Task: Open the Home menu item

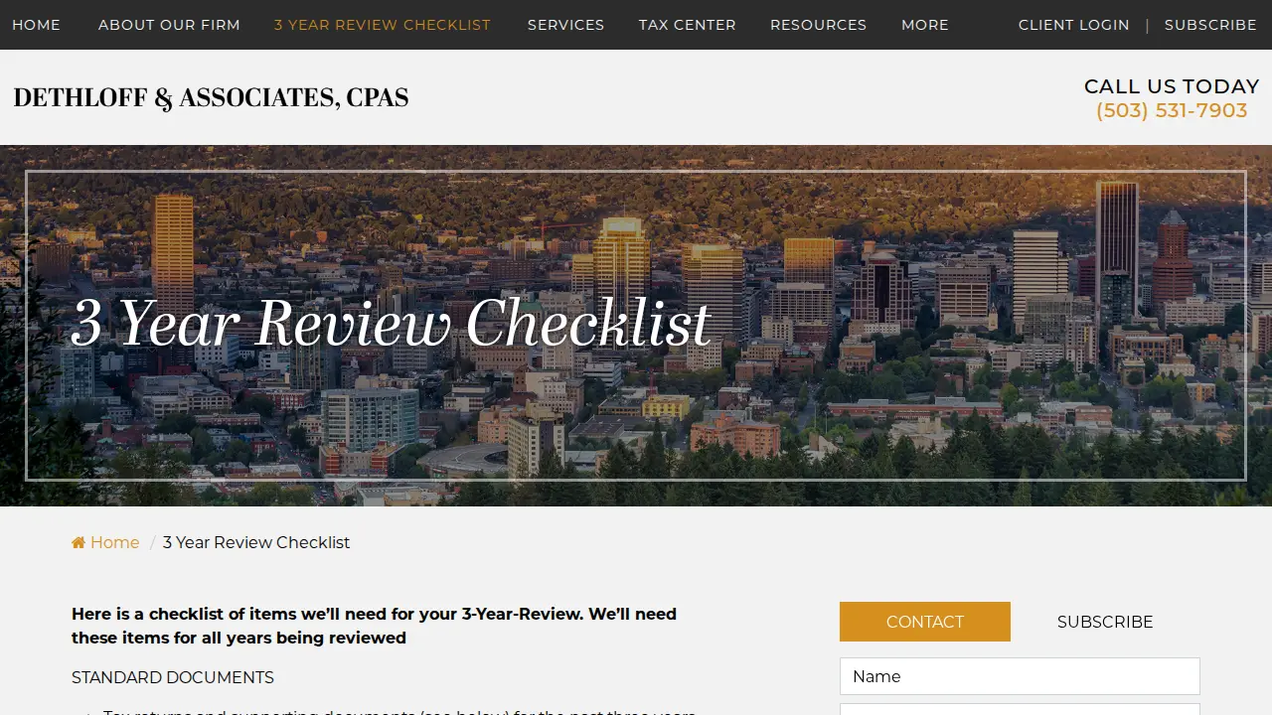Action: point(36,25)
